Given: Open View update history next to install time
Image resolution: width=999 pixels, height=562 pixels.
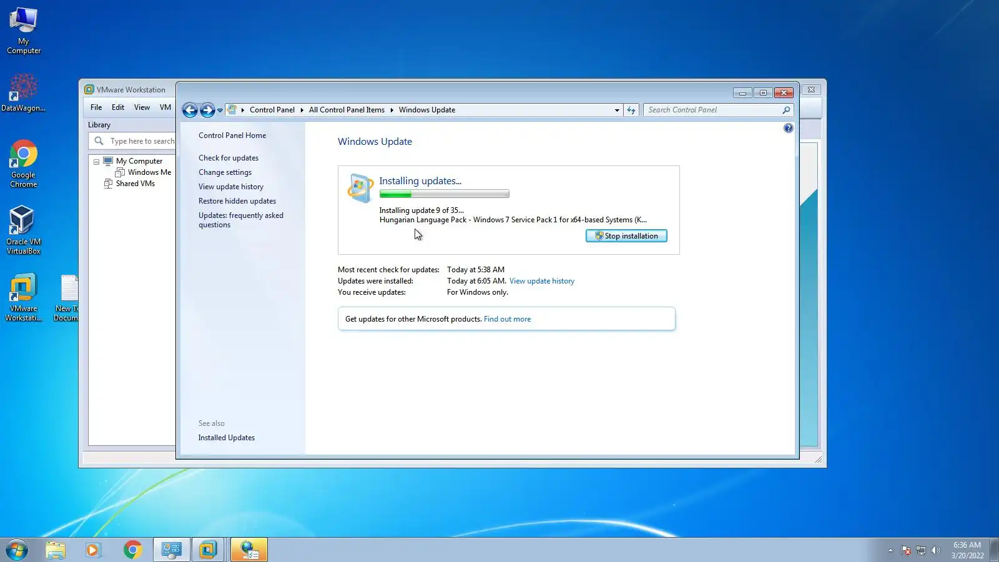Looking at the screenshot, I should (x=542, y=281).
